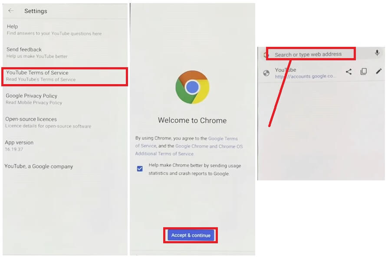Open Google Privacy Policy entry
Viewport: 388px width, 268px height.
click(65, 99)
